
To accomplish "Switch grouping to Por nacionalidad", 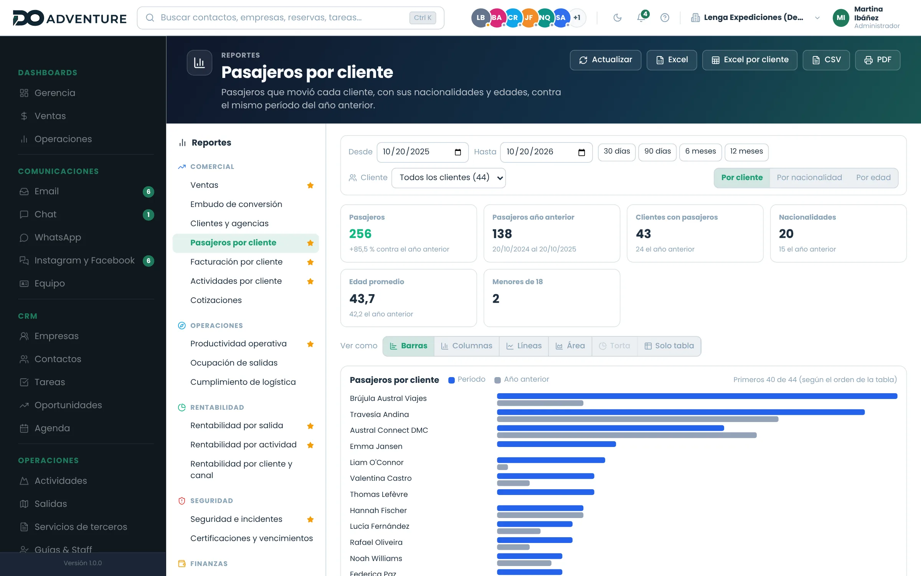I will [809, 178].
